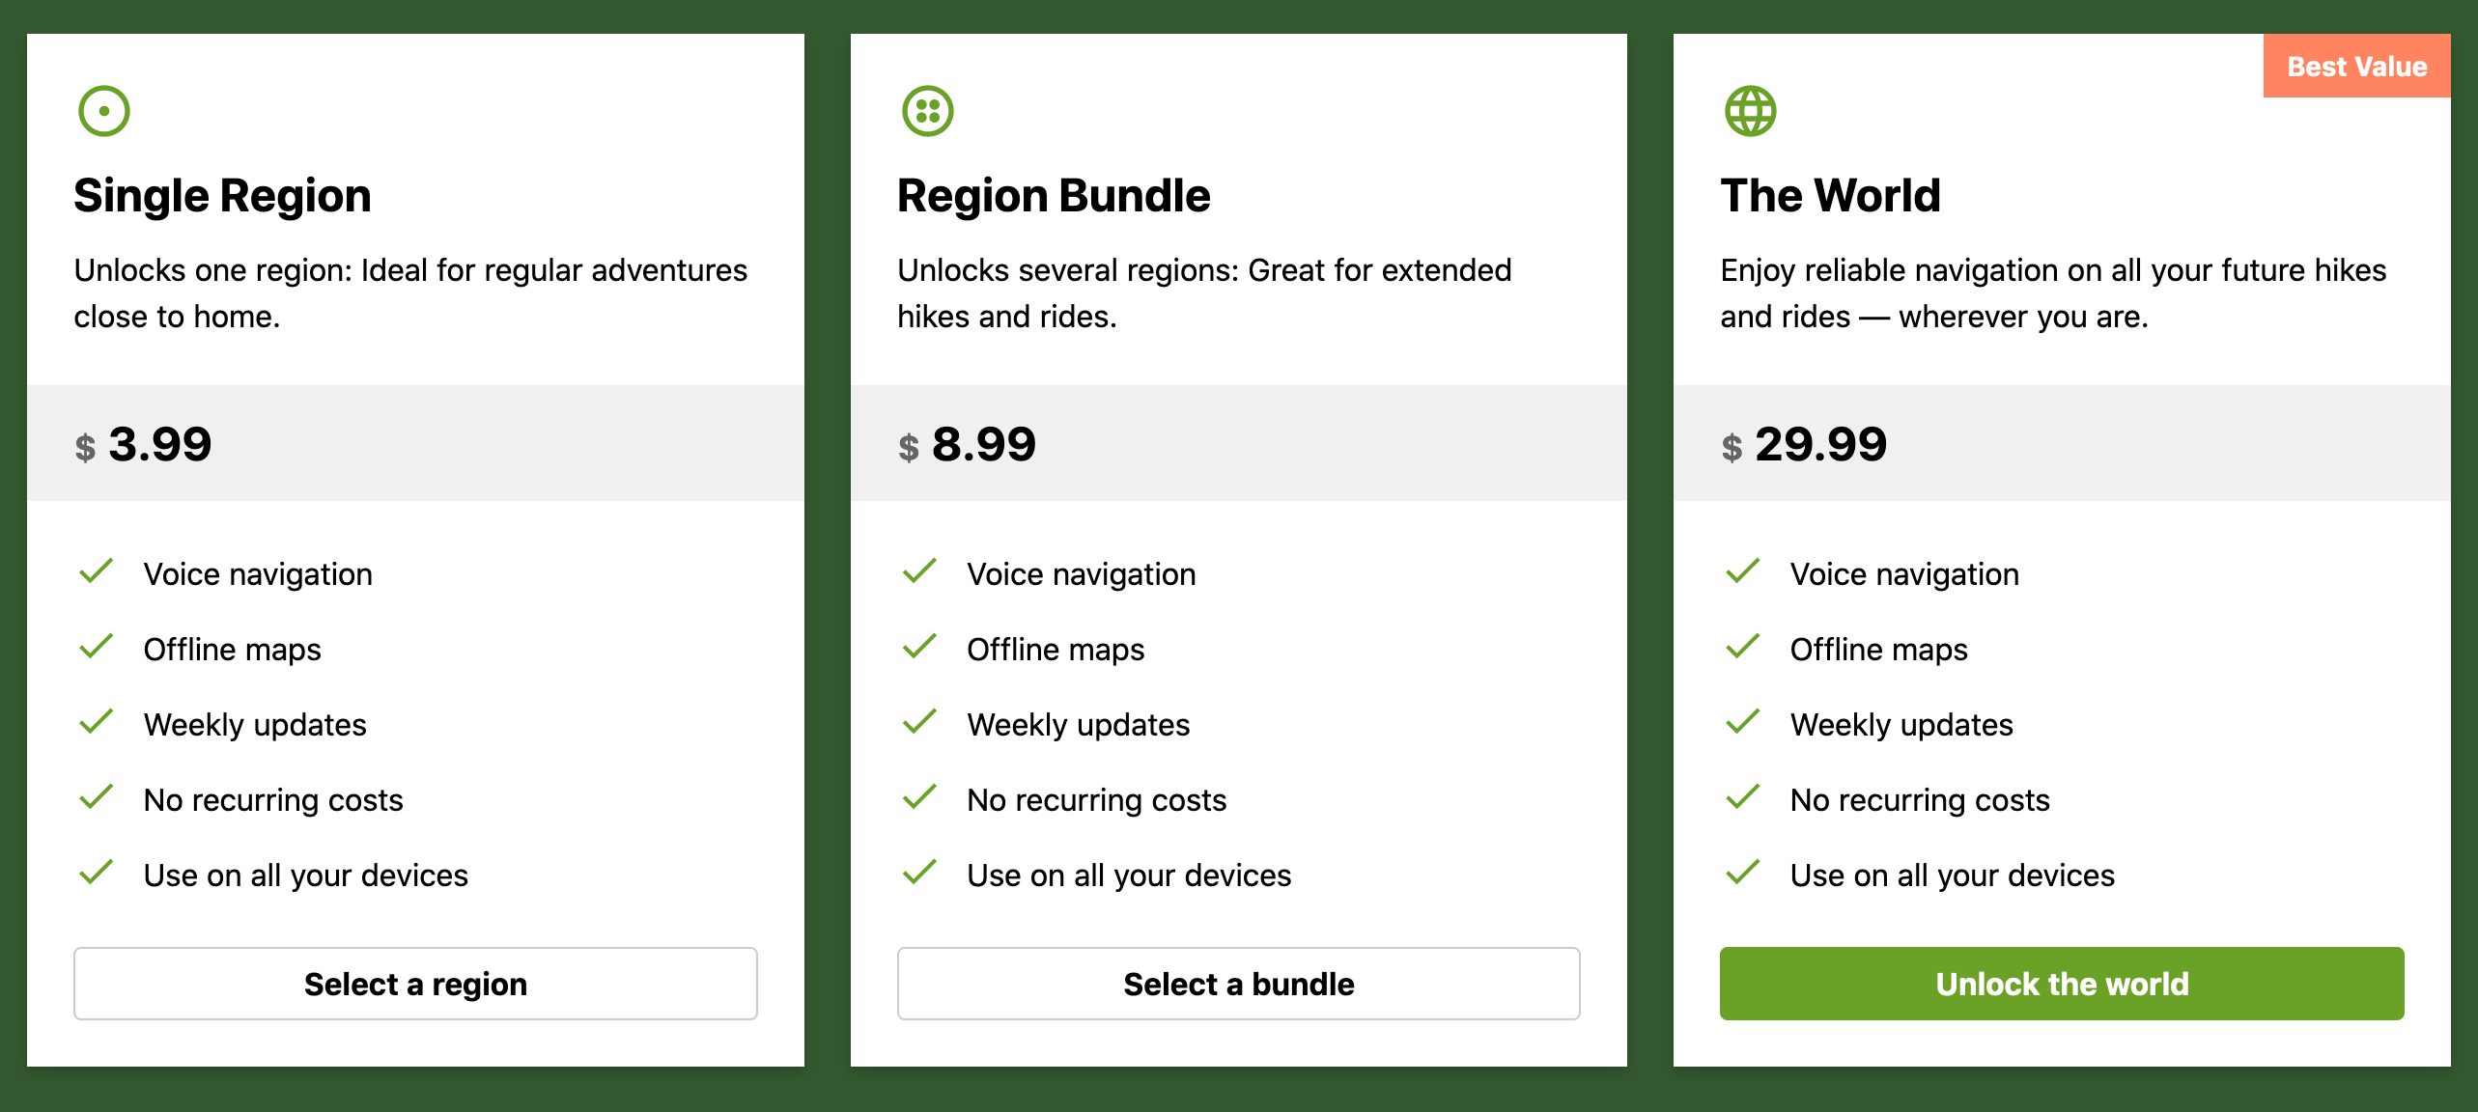The height and width of the screenshot is (1112, 2478).
Task: Click Region Bundle Weekly updates text
Action: (1079, 725)
